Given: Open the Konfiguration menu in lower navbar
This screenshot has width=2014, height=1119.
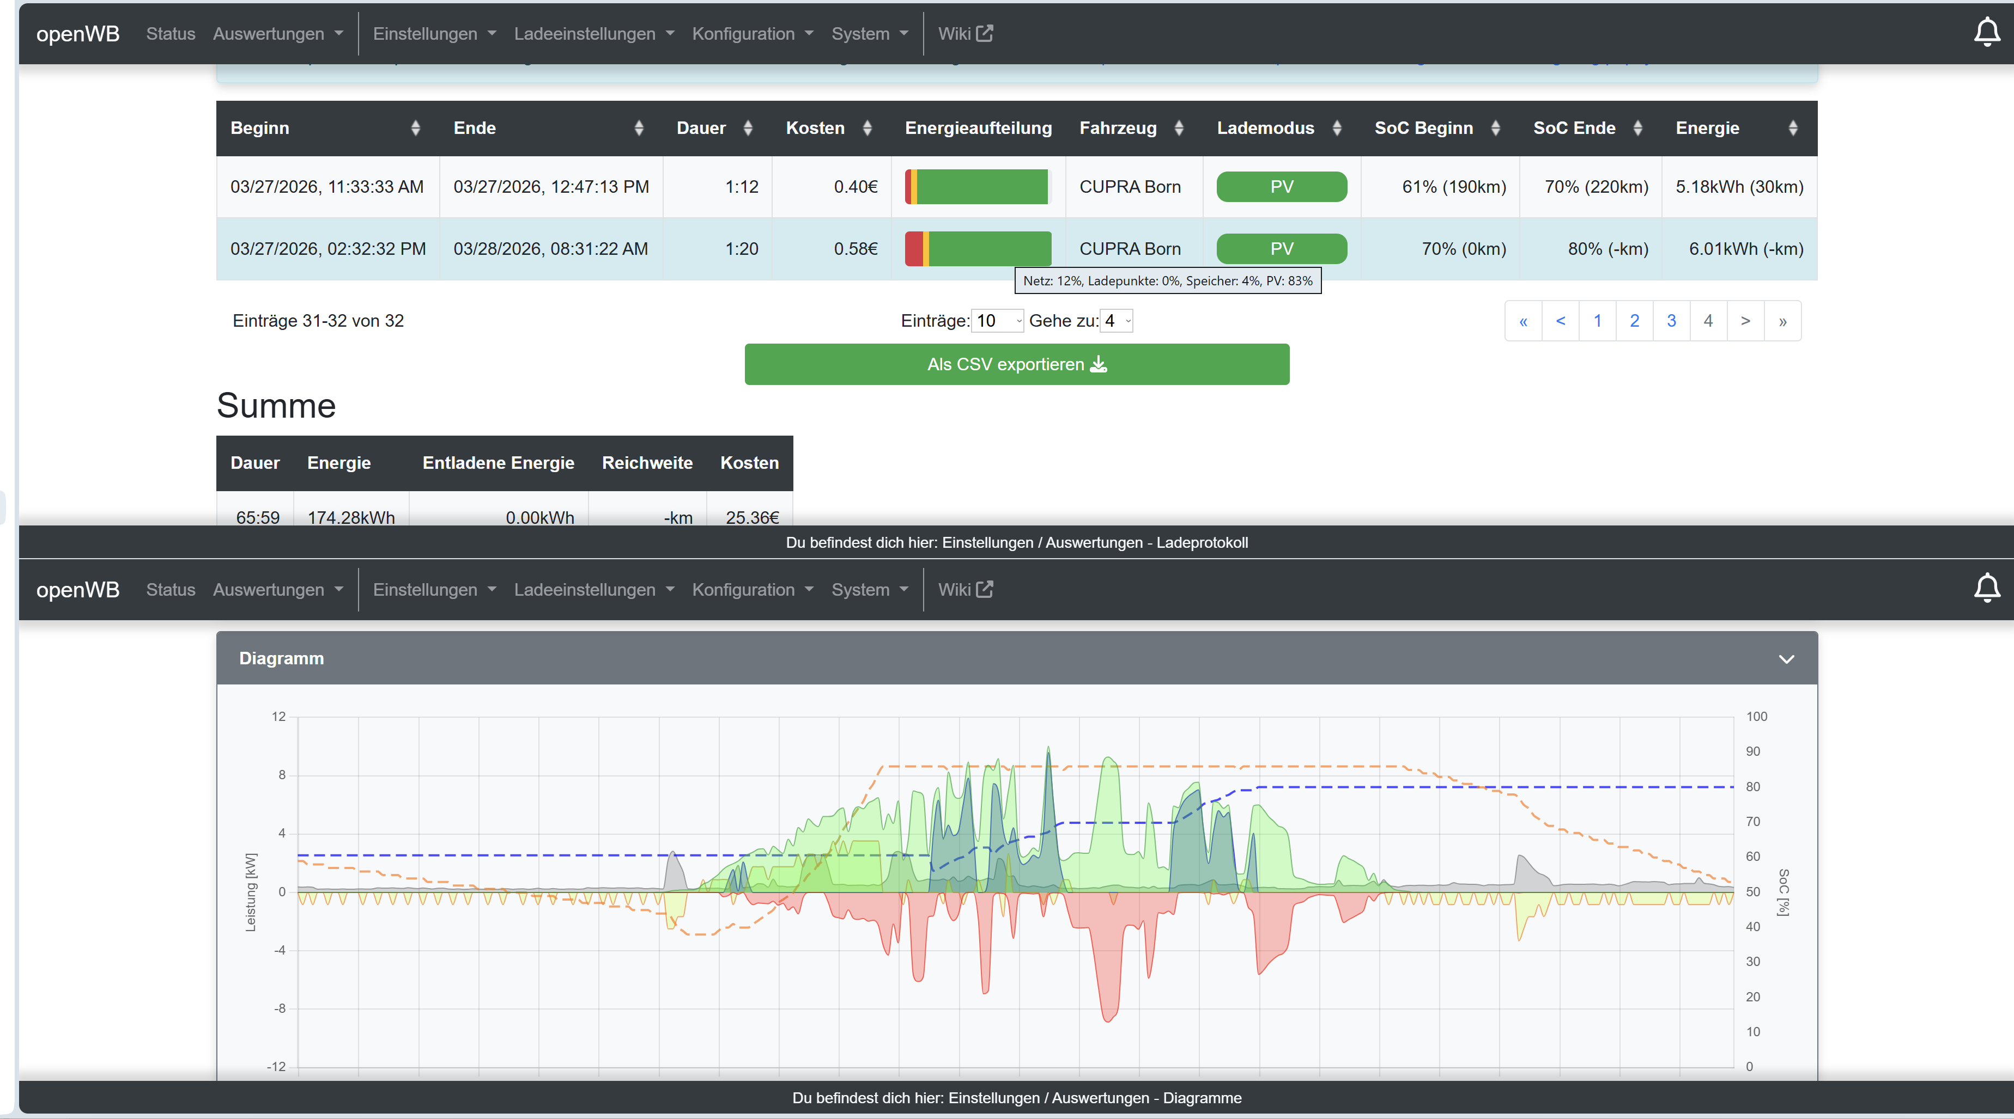Looking at the screenshot, I should click(753, 590).
